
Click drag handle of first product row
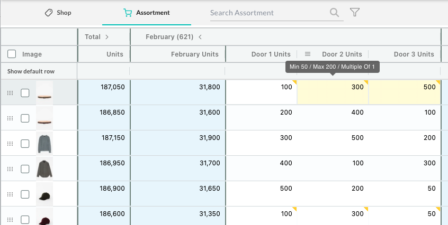[x=10, y=93]
